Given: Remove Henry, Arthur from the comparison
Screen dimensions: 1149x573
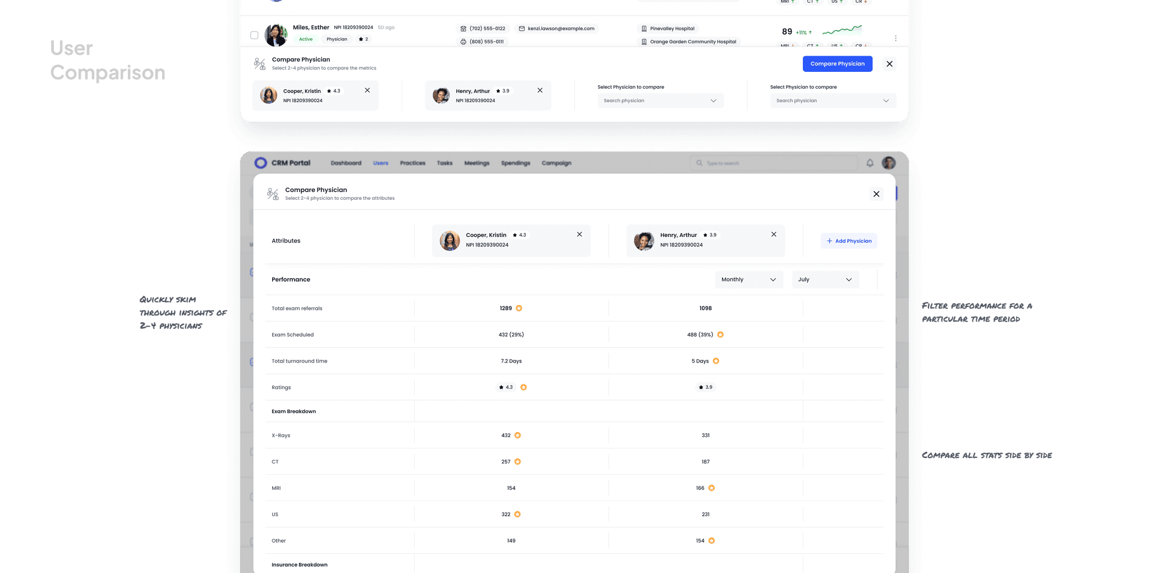Looking at the screenshot, I should (774, 235).
